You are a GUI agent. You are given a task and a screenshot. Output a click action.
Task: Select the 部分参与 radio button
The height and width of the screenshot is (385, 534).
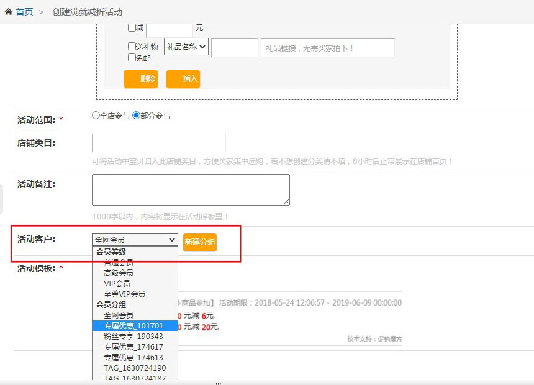[137, 115]
